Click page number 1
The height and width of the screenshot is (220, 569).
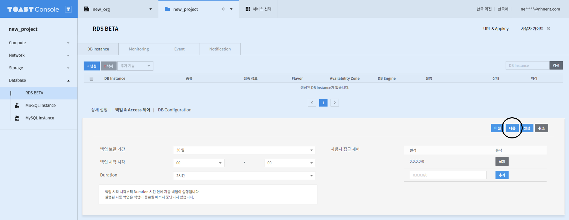point(323,103)
